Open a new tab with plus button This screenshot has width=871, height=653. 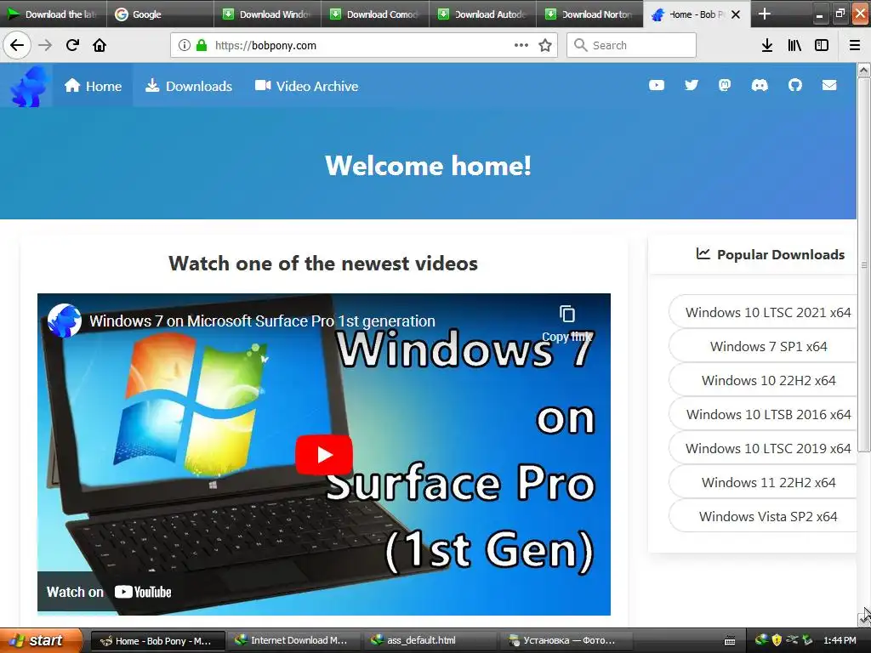(x=765, y=14)
